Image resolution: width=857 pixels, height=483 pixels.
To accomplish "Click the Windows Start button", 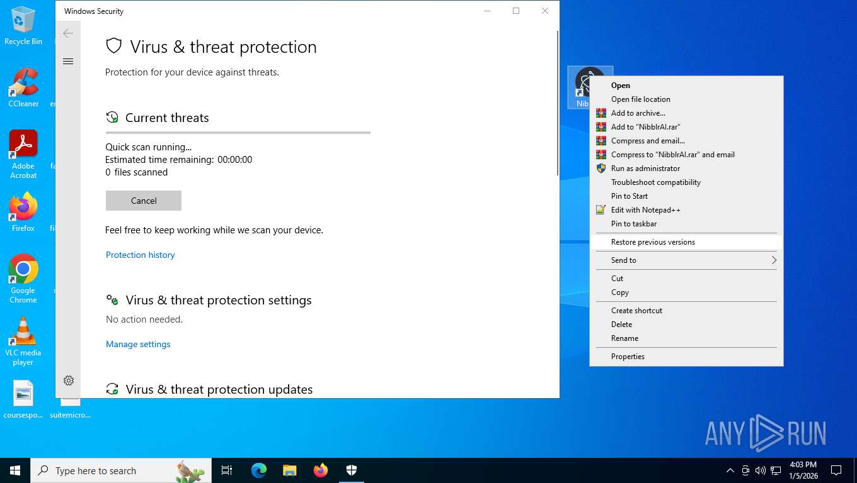I will click(15, 470).
